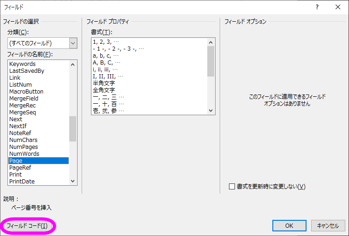The height and width of the screenshot is (236, 349).
Task: Choose the 'I, II, III, …' format
Action: click(x=108, y=76)
